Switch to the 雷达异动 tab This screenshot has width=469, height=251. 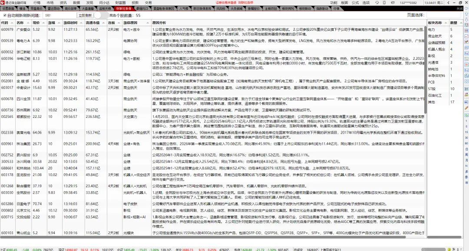click(53, 9)
